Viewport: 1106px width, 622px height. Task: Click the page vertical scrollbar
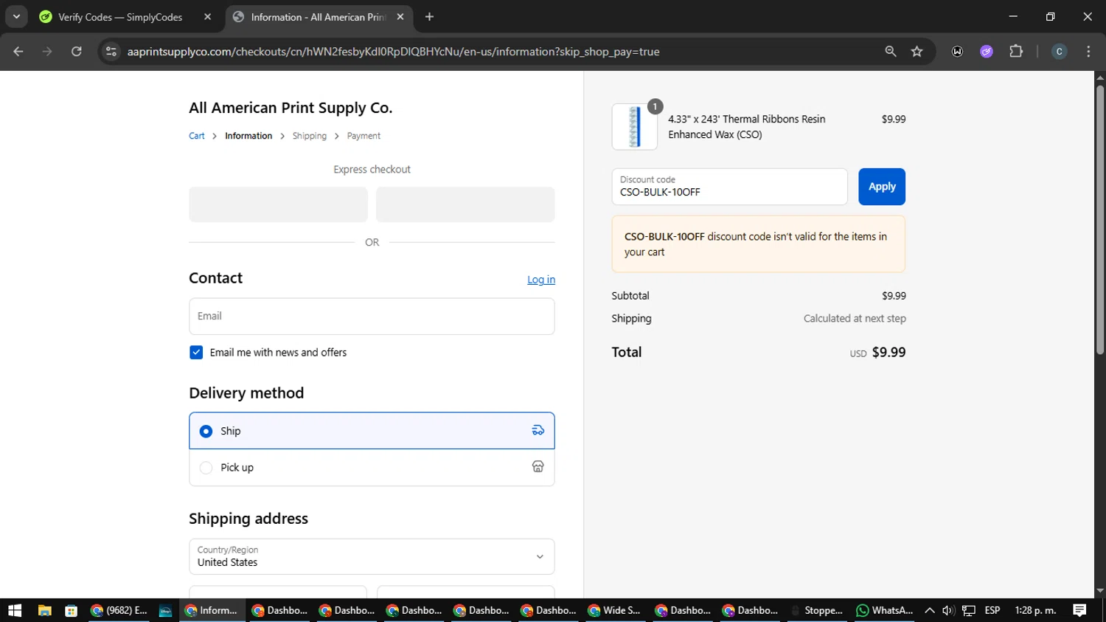point(1100,220)
